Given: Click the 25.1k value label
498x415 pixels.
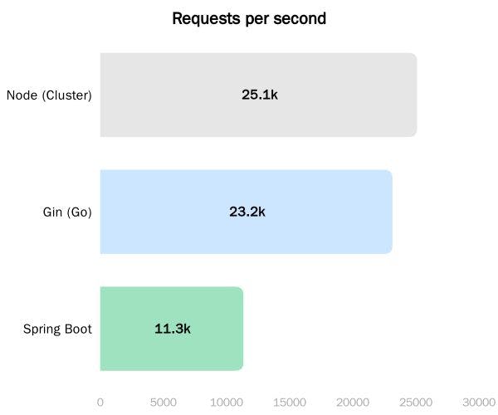Looking at the screenshot, I should (x=259, y=95).
